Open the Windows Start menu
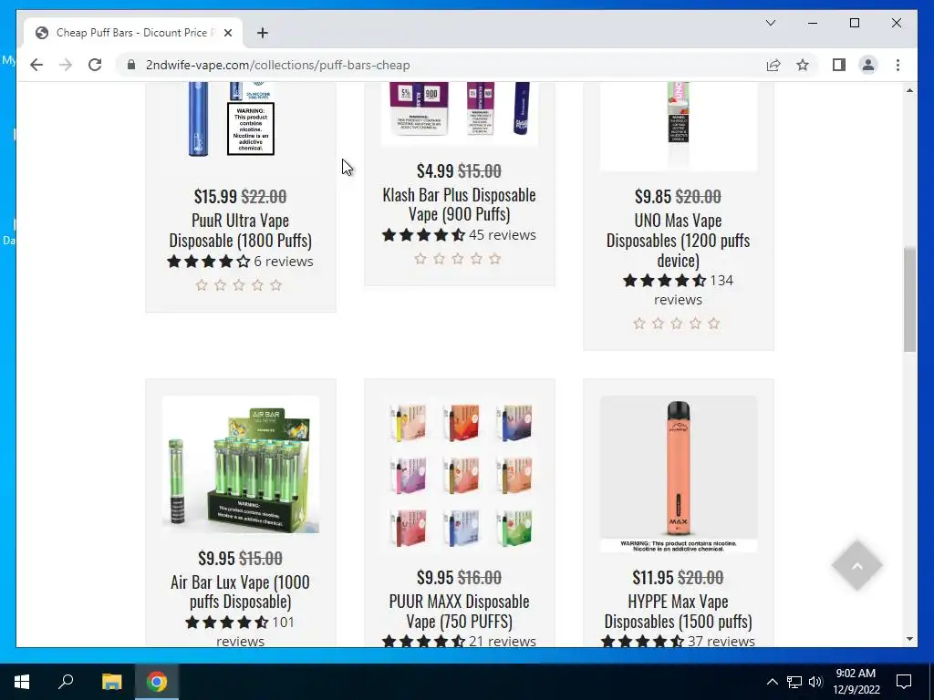This screenshot has height=700, width=934. tap(22, 682)
